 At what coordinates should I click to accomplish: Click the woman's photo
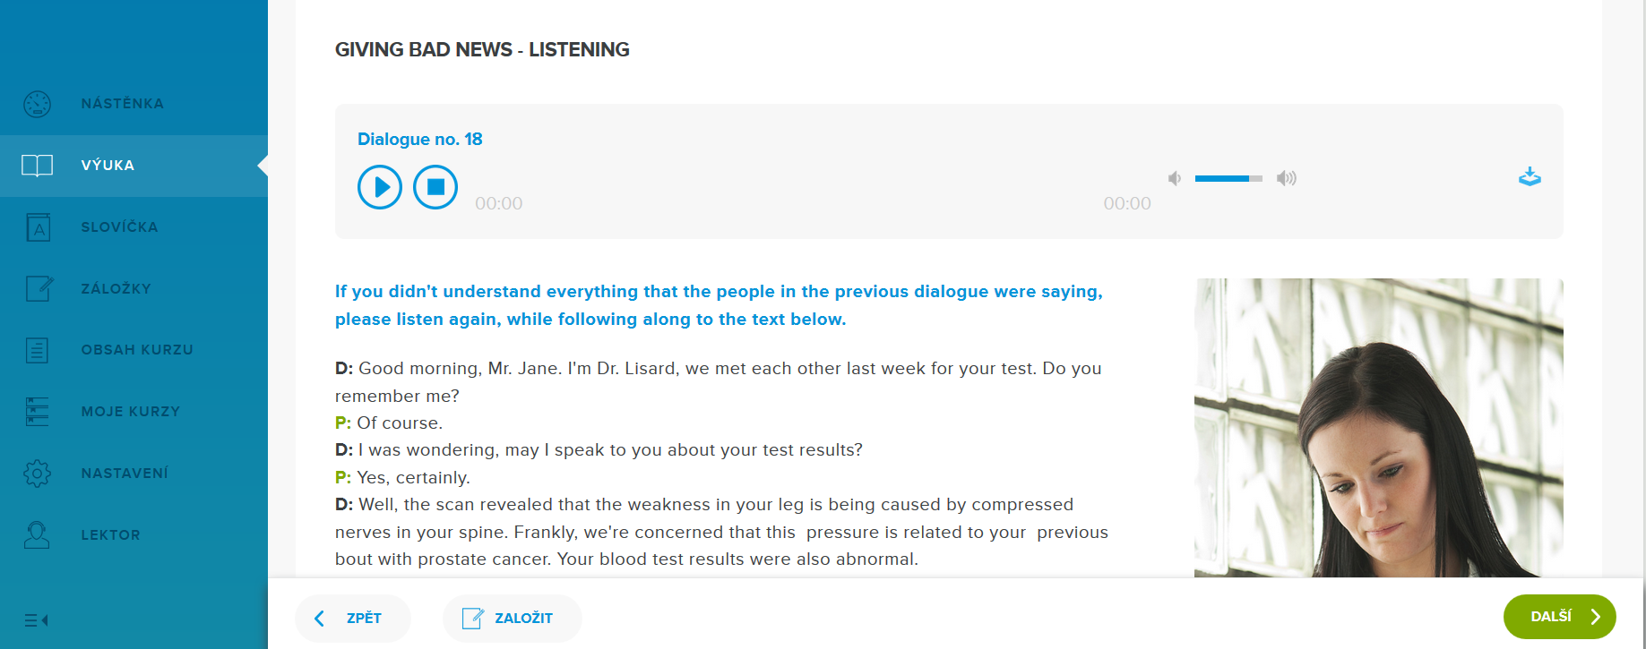[x=1378, y=428]
